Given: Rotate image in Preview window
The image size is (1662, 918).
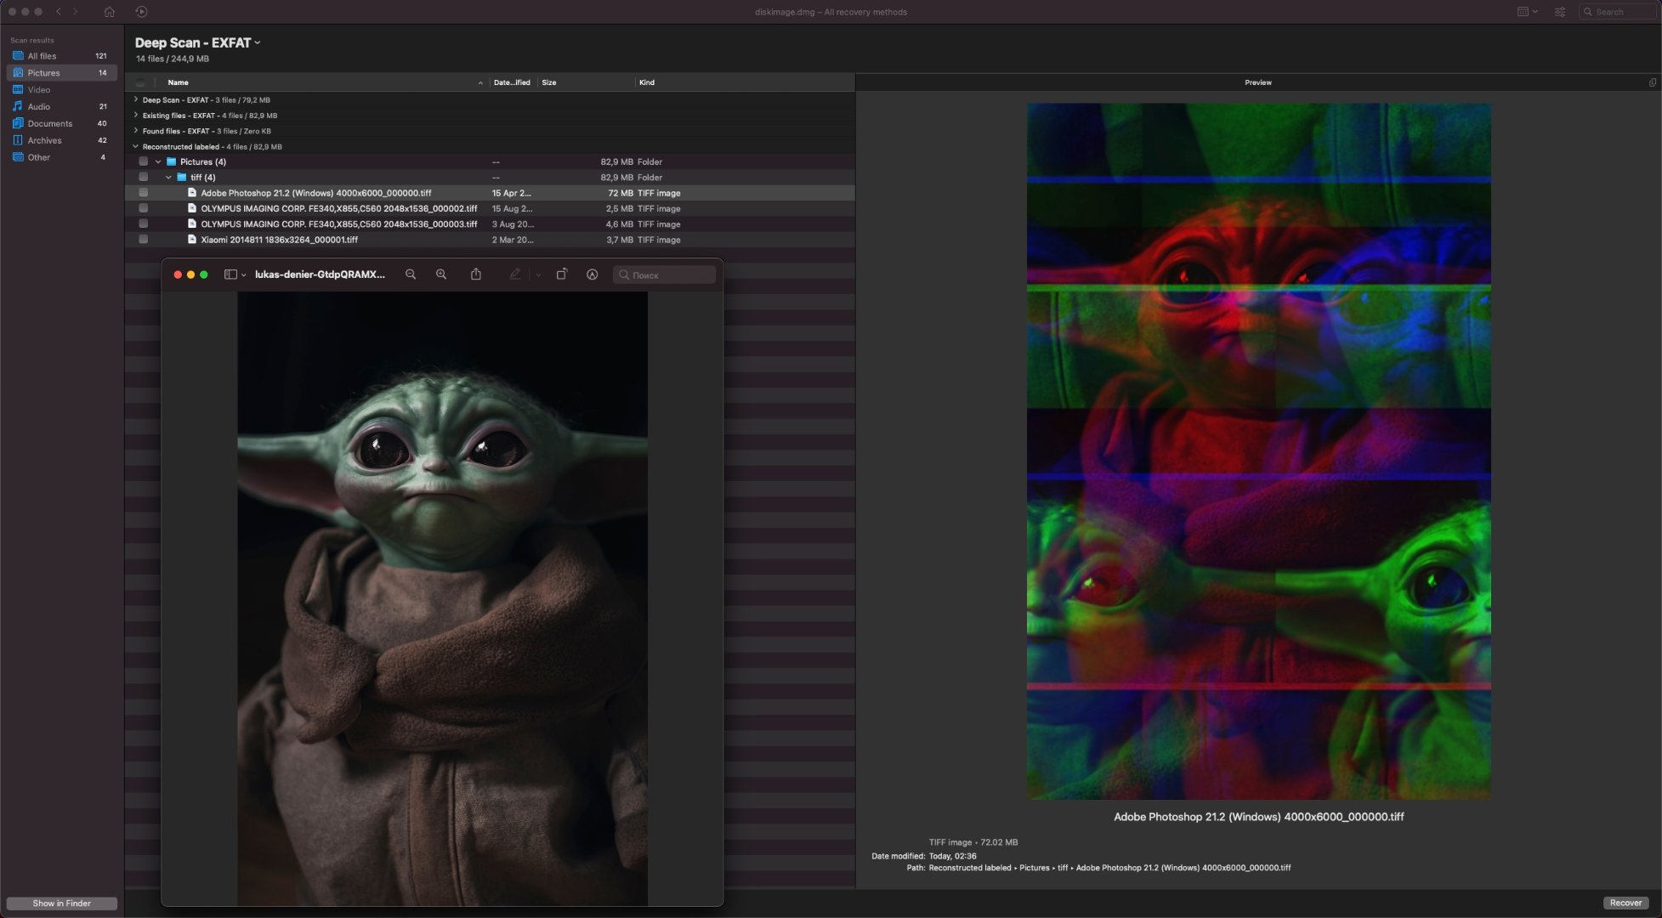Looking at the screenshot, I should click(562, 274).
